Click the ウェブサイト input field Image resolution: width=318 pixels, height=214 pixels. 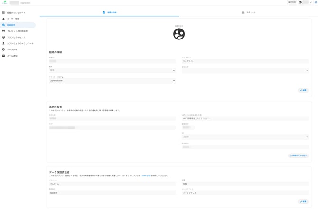click(245, 61)
